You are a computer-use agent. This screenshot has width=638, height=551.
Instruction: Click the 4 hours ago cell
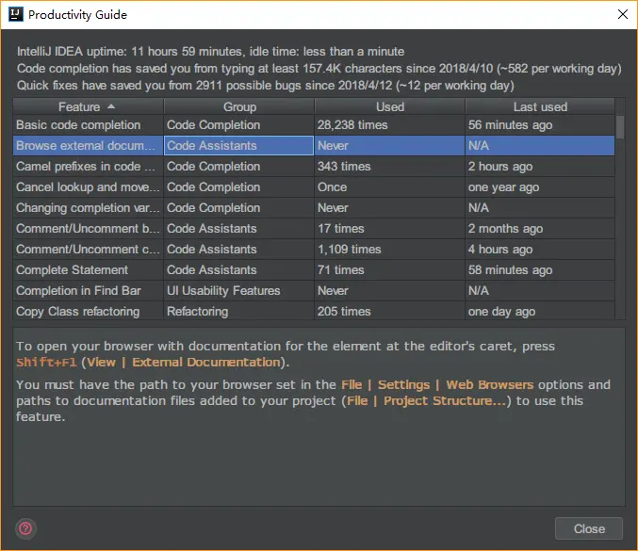(540, 250)
